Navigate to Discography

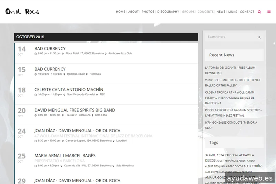[x=168, y=12]
